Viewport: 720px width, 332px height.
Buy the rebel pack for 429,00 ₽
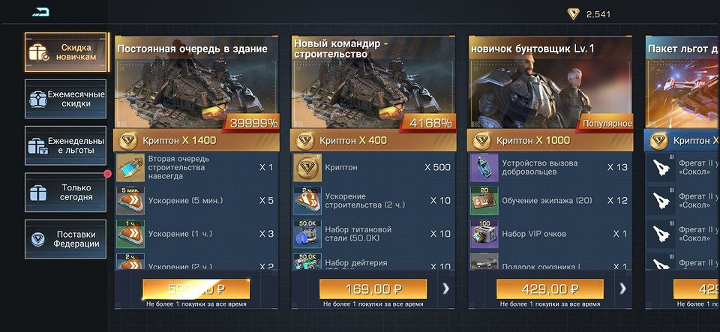pos(550,289)
